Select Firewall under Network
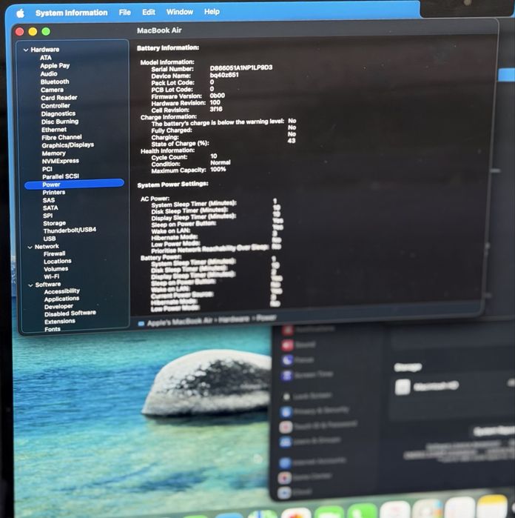 [x=55, y=253]
